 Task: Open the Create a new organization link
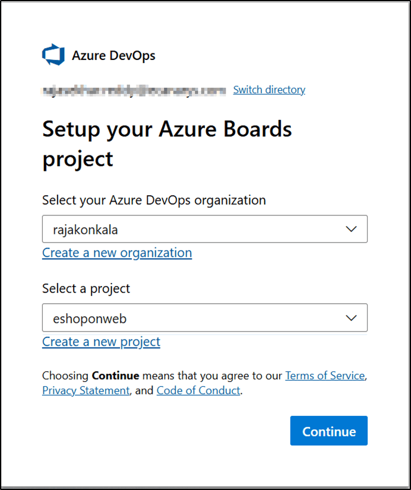click(116, 253)
